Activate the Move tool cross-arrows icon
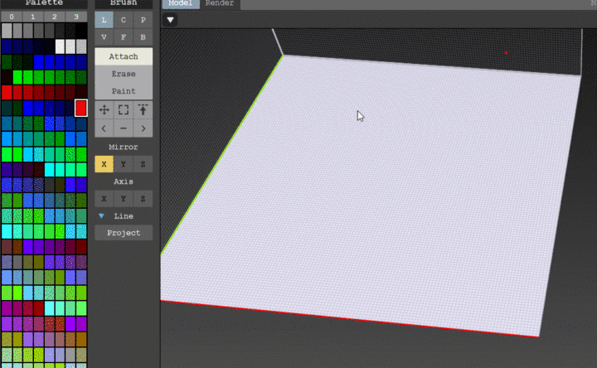This screenshot has width=597, height=368. (104, 110)
